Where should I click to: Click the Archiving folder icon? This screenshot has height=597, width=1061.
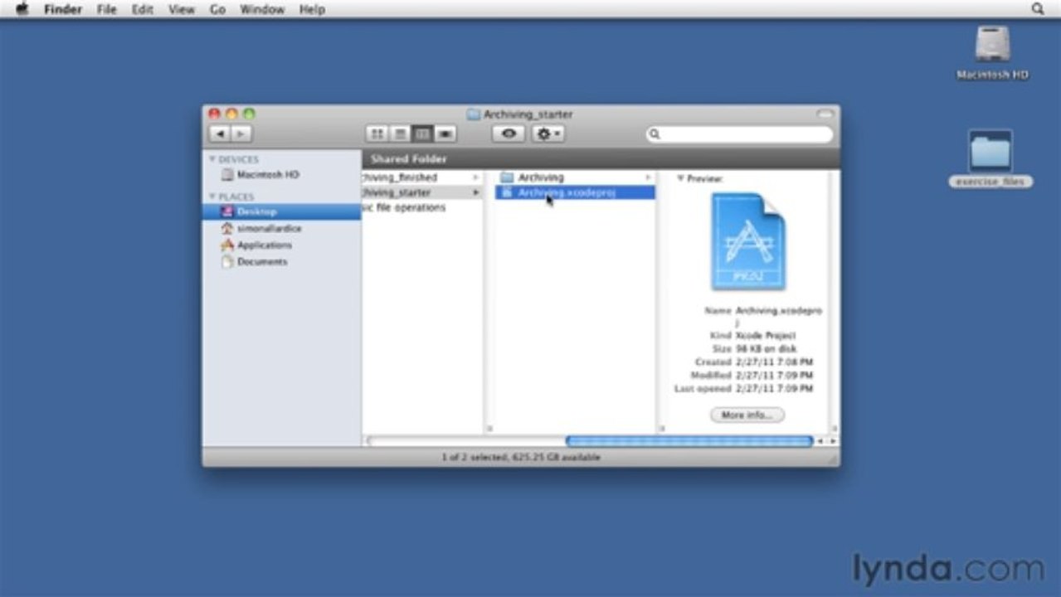click(507, 177)
